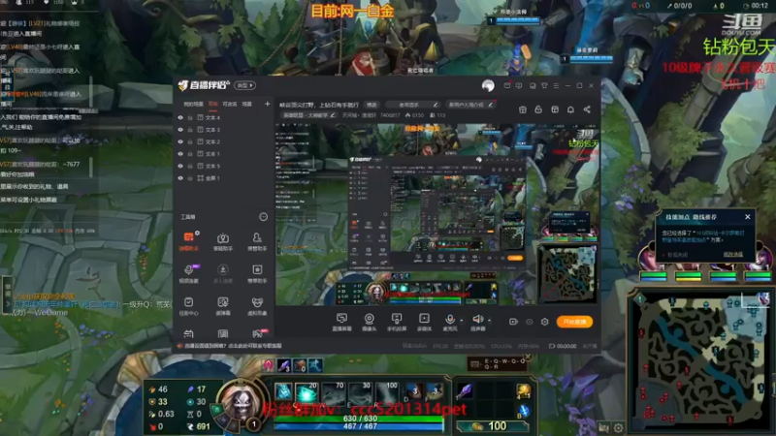Switch to the fourth scene tab

tap(247, 105)
